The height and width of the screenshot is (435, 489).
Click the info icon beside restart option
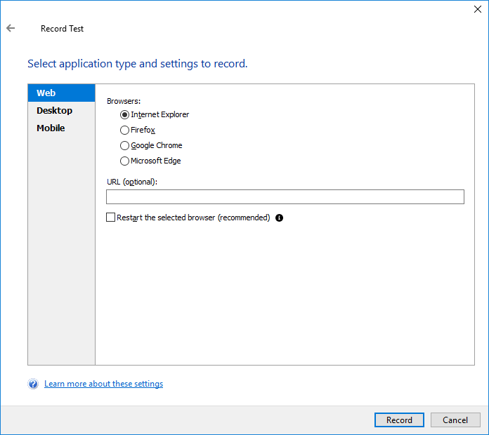click(279, 218)
